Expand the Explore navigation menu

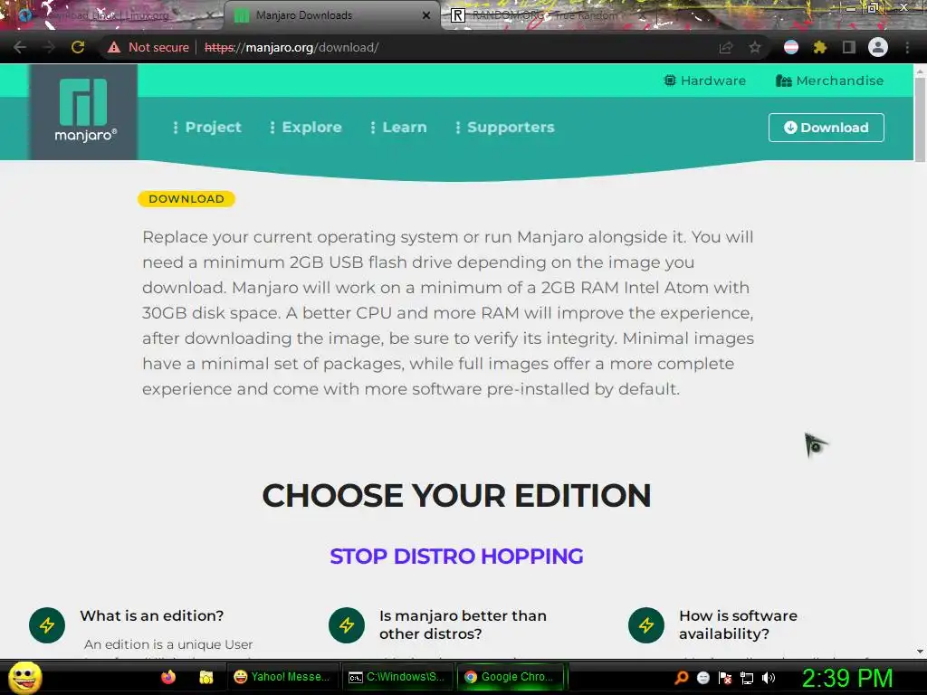click(x=306, y=127)
